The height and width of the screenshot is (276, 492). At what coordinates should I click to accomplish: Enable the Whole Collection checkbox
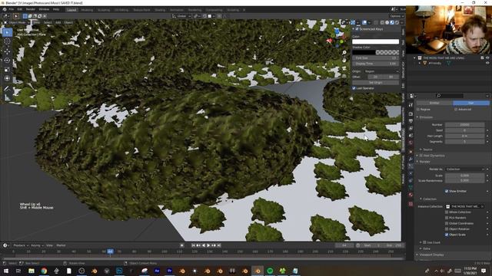(447, 212)
